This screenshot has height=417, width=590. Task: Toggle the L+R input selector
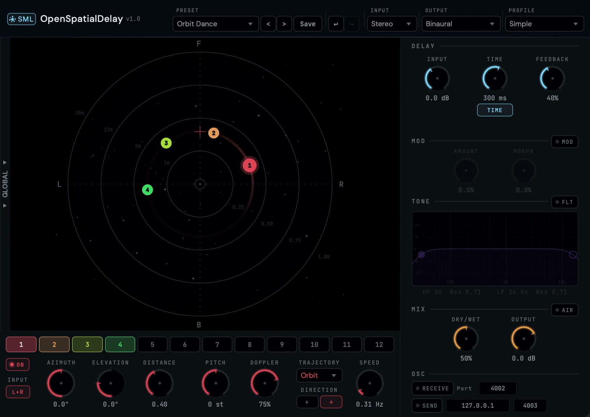[18, 392]
